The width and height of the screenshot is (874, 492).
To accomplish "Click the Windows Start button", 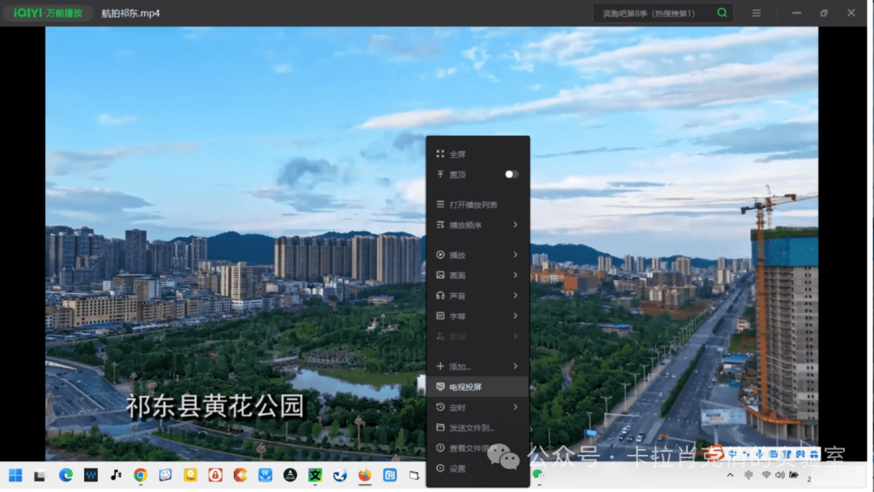I will [15, 475].
